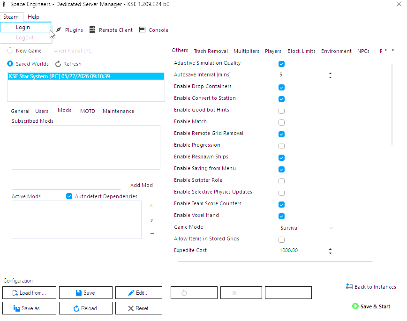Select the Saved Worlds radio button
The width and height of the screenshot is (407, 321).
[10, 64]
